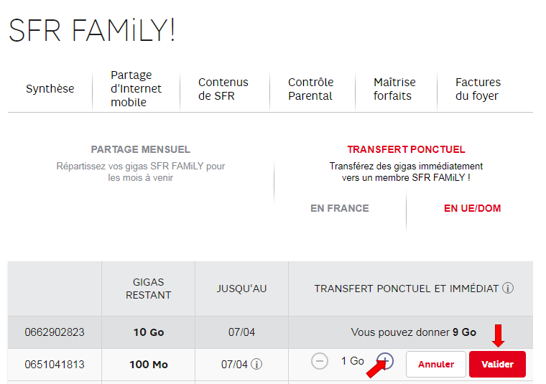Select the Partage Mensuel option
This screenshot has width=546, height=384.
(141, 149)
